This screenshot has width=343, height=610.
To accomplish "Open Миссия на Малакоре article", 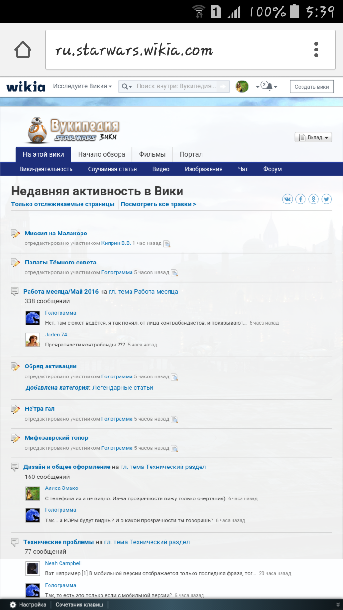I will point(56,234).
